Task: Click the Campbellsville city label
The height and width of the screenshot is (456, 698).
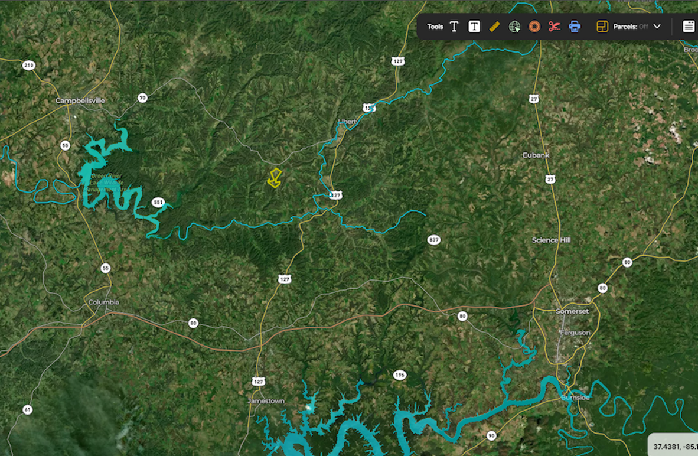Action: pos(80,100)
